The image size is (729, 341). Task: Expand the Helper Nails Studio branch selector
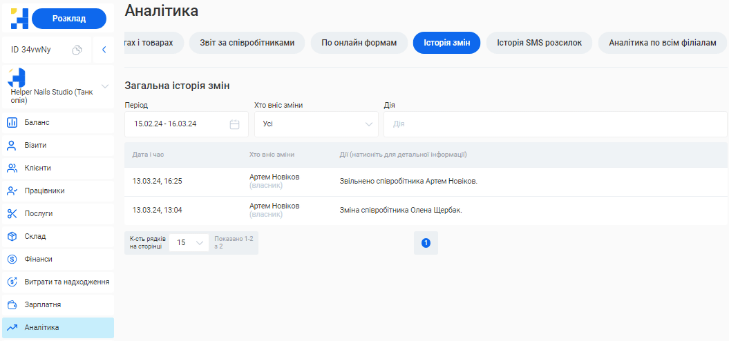pyautogui.click(x=105, y=86)
